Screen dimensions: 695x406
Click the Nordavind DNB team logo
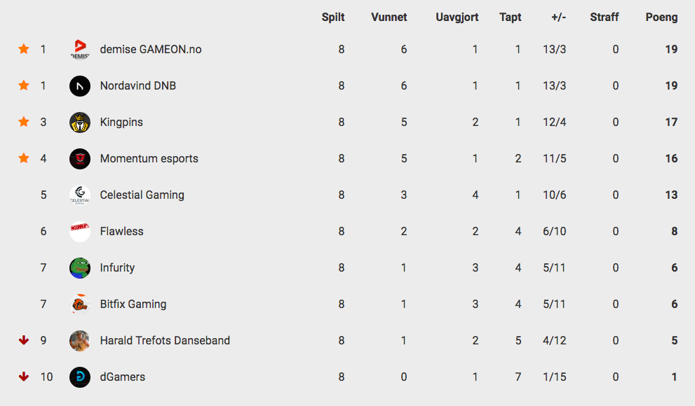point(80,86)
